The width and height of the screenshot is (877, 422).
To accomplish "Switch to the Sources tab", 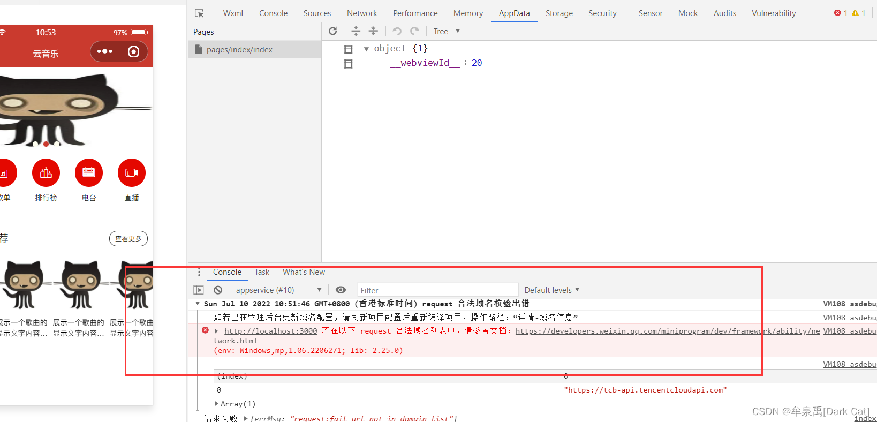I will click(317, 13).
